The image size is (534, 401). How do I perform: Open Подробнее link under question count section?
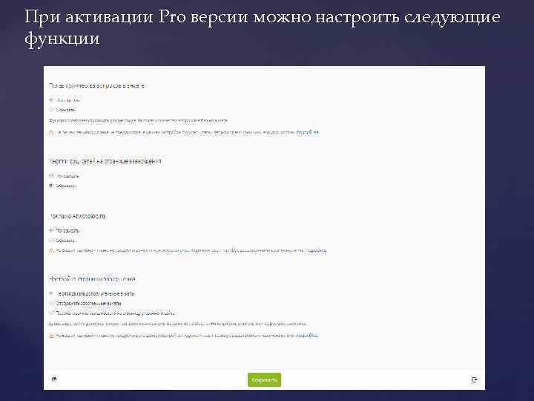click(308, 132)
